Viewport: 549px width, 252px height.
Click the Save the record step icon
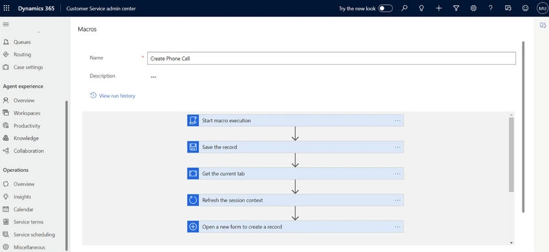coord(193,147)
